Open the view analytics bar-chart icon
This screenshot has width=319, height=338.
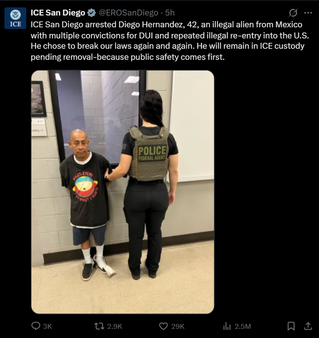pyautogui.click(x=227, y=326)
